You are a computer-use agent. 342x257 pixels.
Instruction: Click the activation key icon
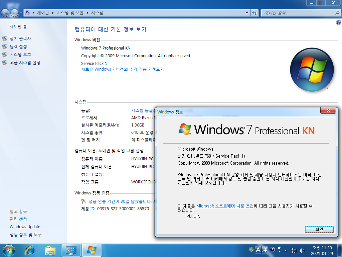coord(83,201)
